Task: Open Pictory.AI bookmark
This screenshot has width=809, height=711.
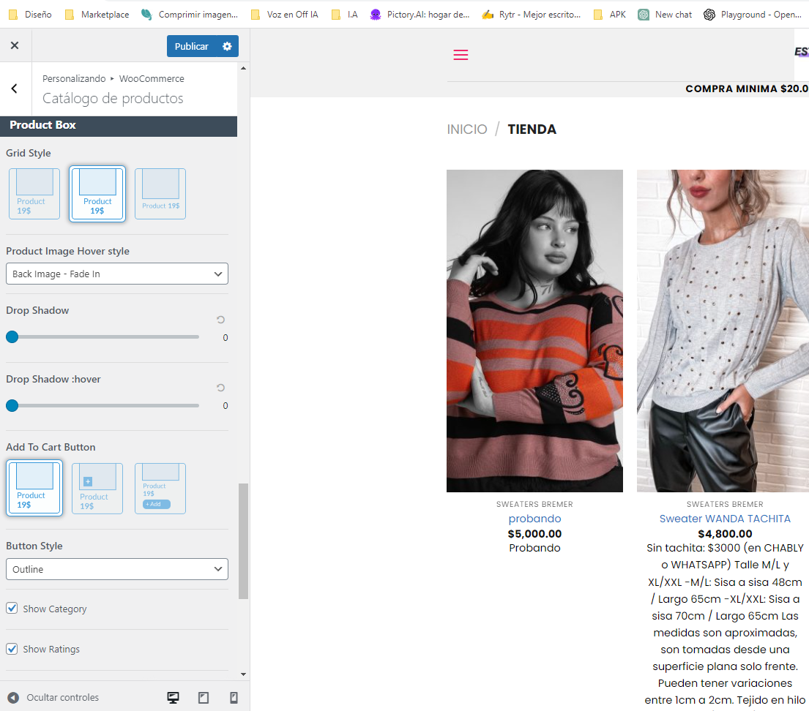Action: coord(420,15)
